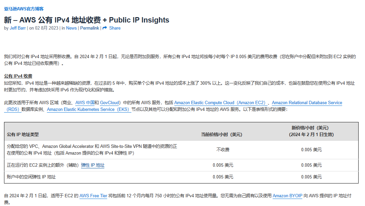Viewport: 365px width, 206px height.
Task: Click current price cell in EC2 额外 (辅助) row
Action: click(x=223, y=165)
